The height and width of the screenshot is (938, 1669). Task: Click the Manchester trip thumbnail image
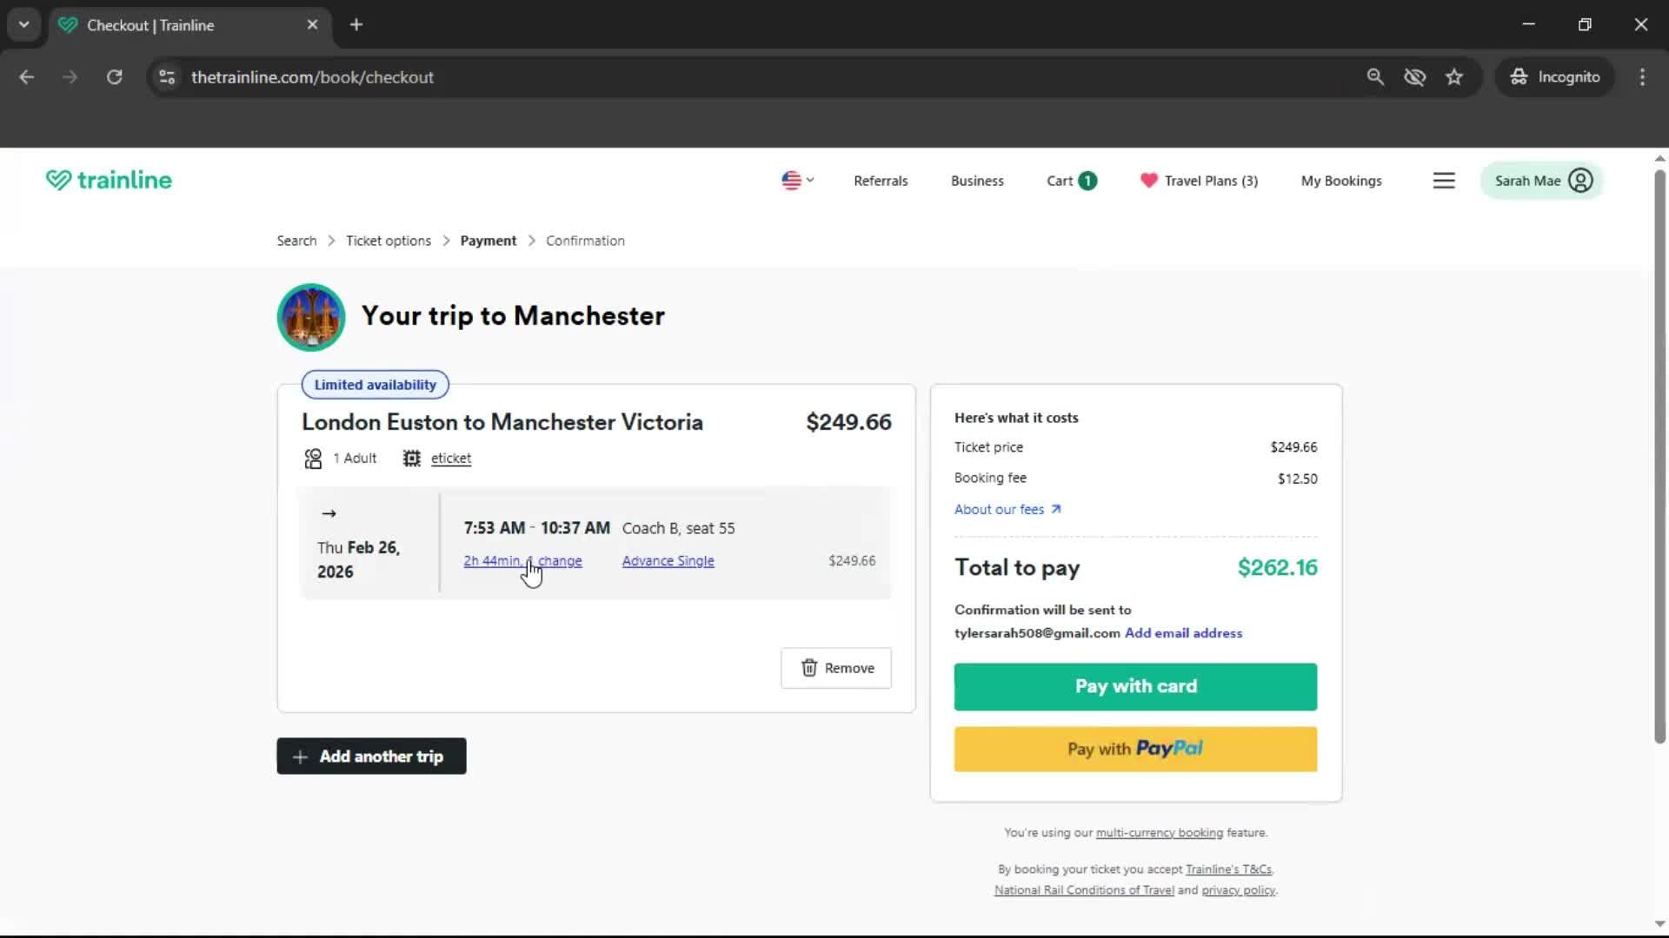[311, 317]
